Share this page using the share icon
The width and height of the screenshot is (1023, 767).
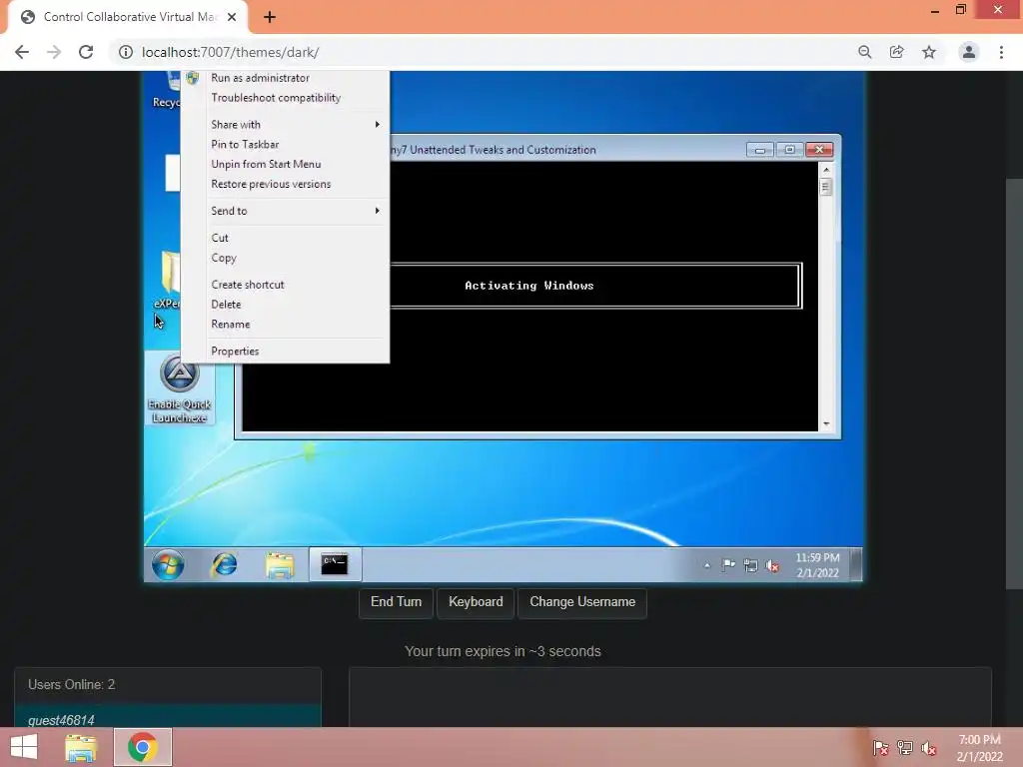tap(897, 52)
